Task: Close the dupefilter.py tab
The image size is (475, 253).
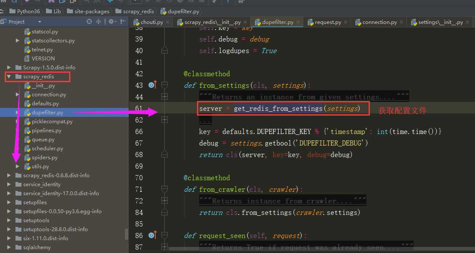Action: 298,22
